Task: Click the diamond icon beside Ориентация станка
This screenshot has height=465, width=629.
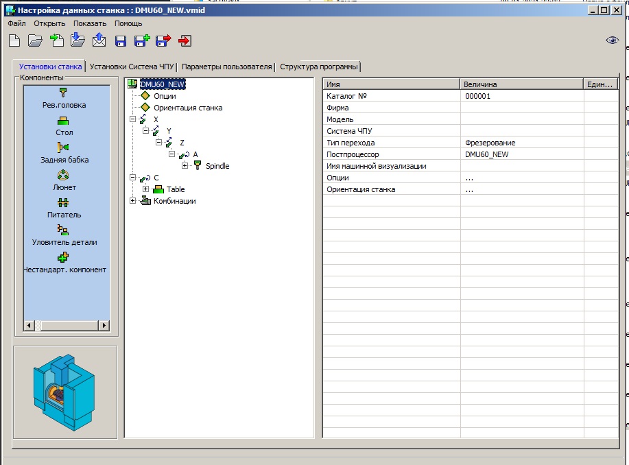Action: point(145,107)
